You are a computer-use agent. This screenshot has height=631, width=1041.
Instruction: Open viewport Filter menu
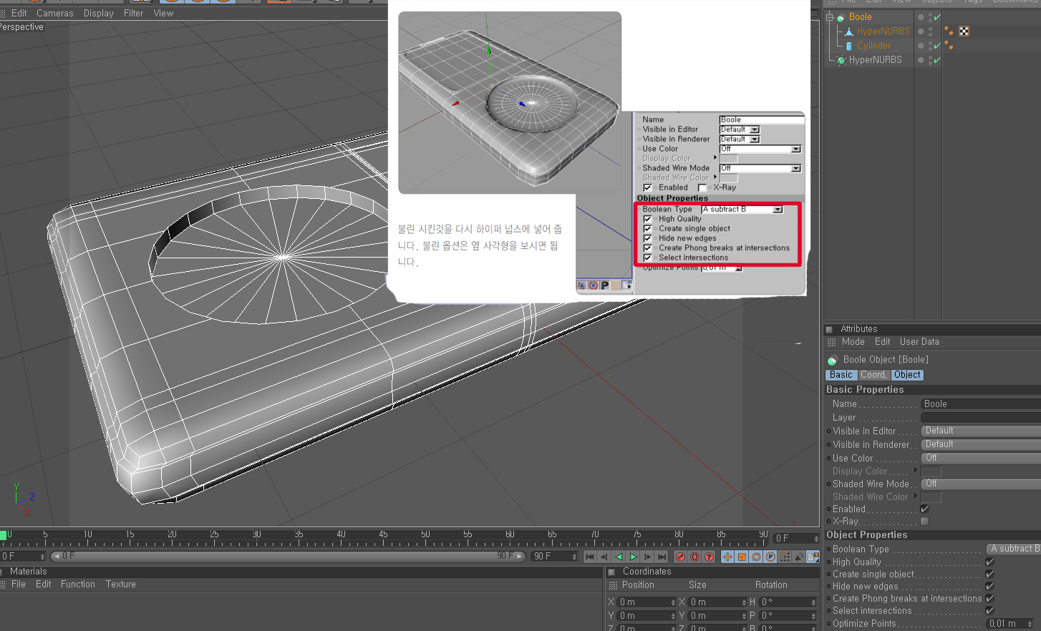point(134,13)
